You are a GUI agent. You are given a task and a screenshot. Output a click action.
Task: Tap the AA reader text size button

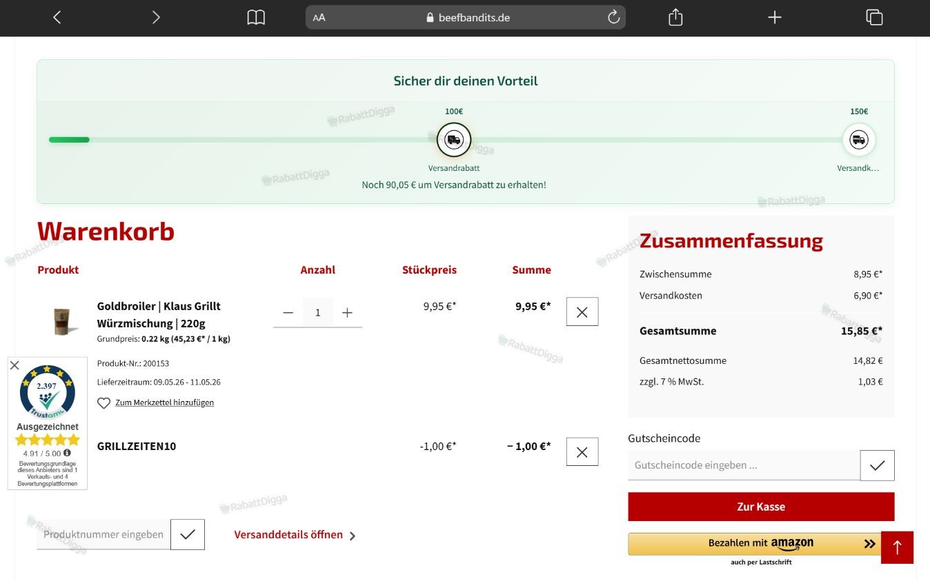[319, 18]
